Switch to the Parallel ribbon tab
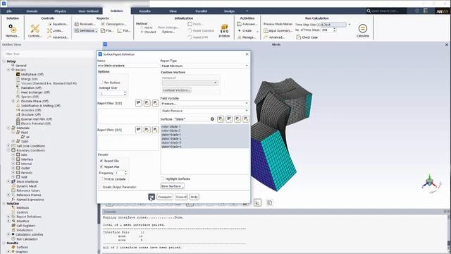Image resolution: width=451 pixels, height=254 pixels. (x=201, y=11)
